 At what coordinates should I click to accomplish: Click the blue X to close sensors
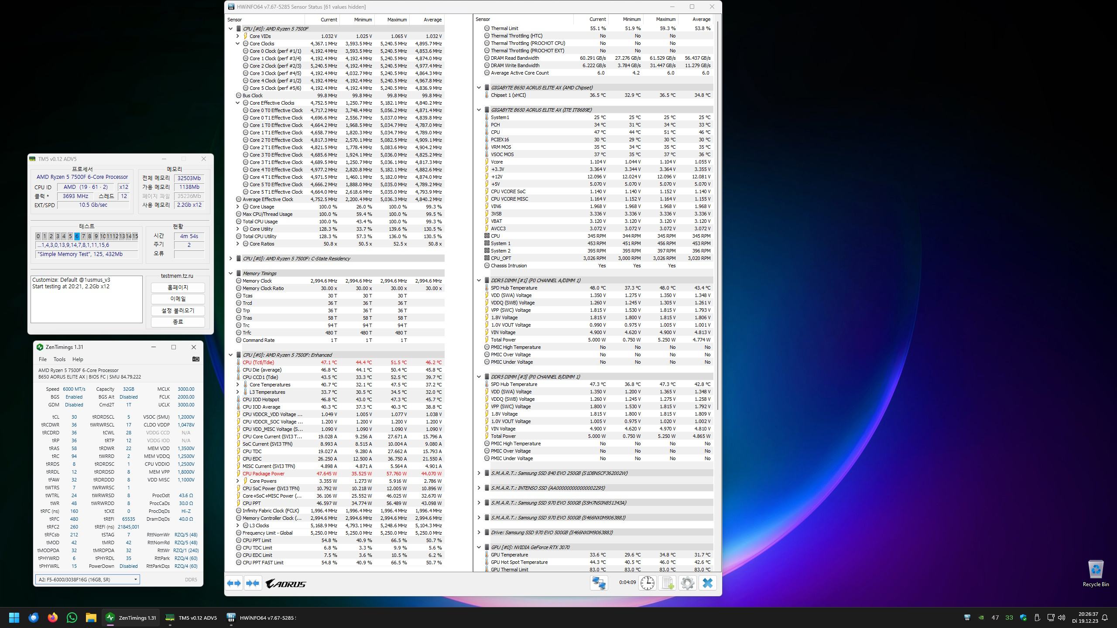707,583
